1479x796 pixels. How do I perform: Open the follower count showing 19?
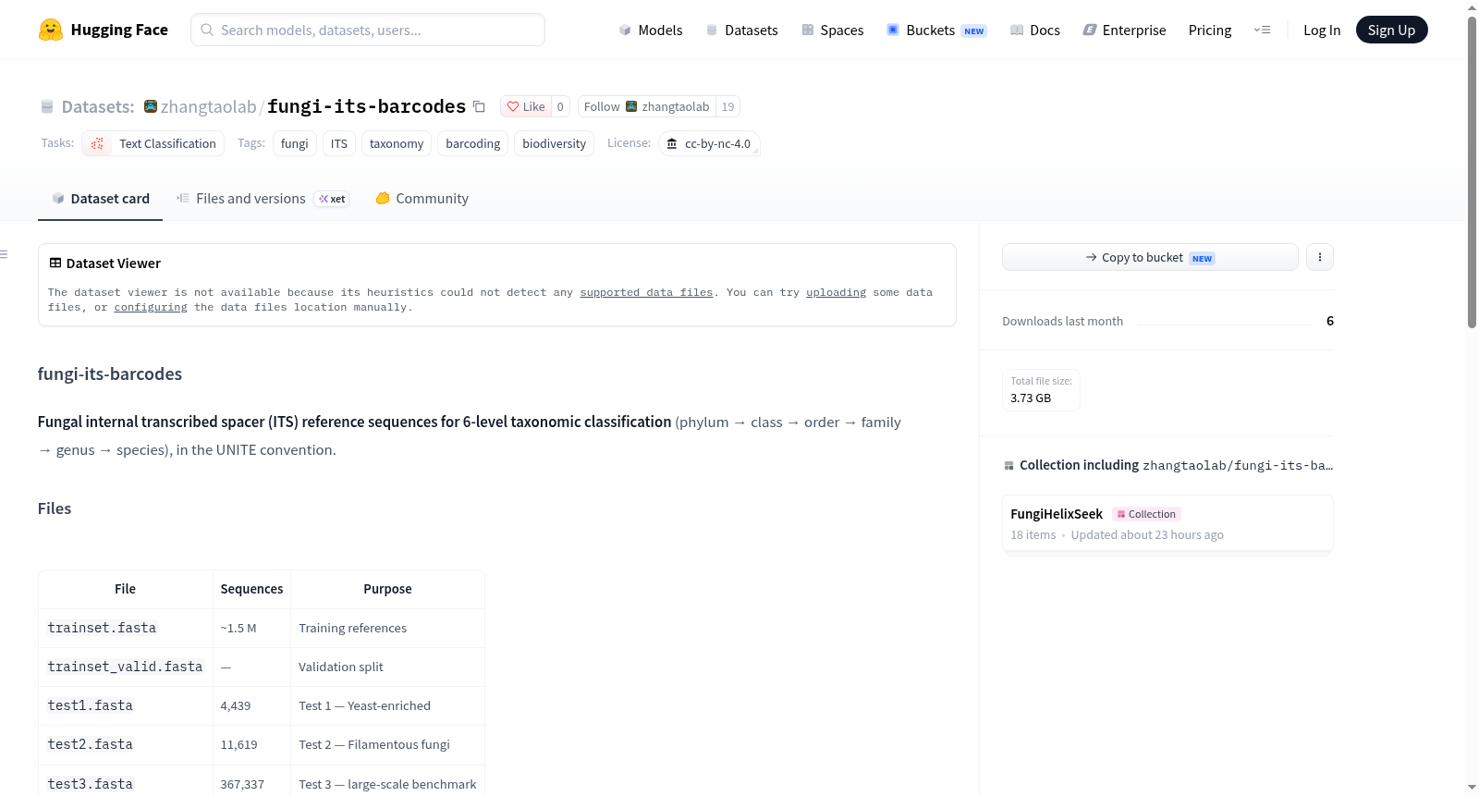tap(728, 106)
